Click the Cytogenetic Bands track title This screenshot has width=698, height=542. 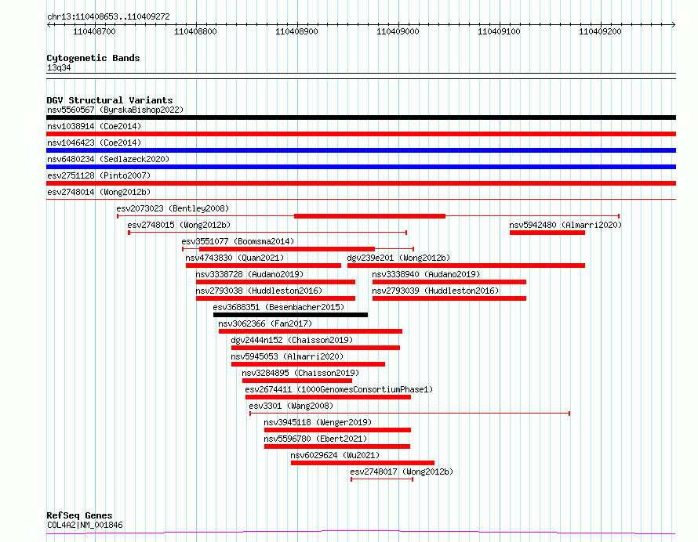pyautogui.click(x=93, y=58)
